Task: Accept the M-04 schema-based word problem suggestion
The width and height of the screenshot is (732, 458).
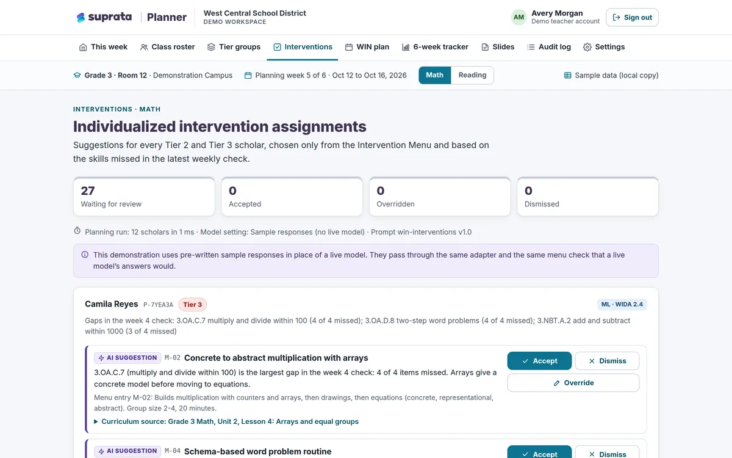Action: coord(539,452)
